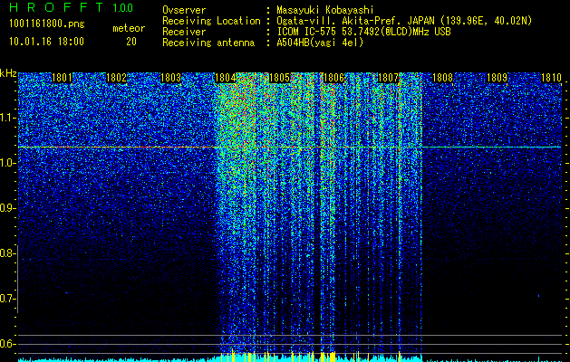Click the 1806 time marker
570x362 pixels.
333,78
